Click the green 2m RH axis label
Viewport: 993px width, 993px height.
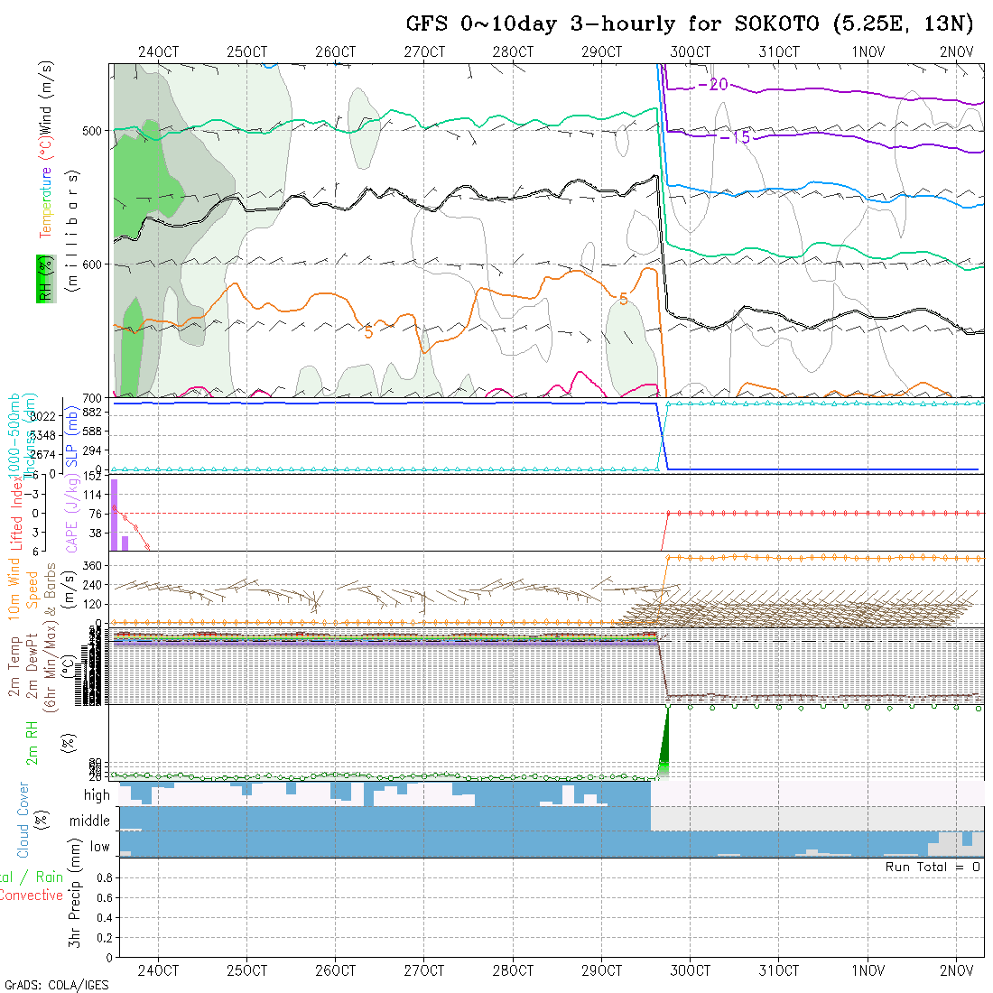coord(32,742)
